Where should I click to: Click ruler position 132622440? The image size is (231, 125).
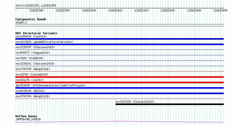194,10
